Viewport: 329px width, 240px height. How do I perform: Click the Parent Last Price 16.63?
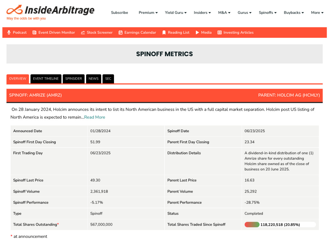coord(249,180)
